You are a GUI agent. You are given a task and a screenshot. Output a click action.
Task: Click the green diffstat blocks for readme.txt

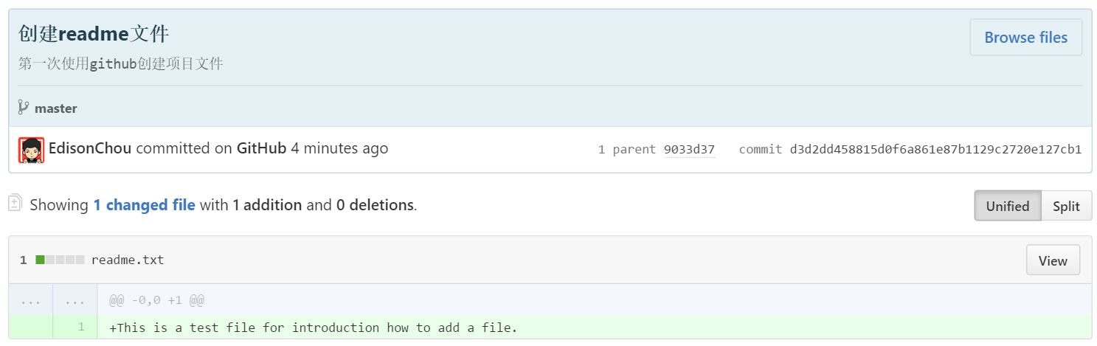click(x=60, y=260)
